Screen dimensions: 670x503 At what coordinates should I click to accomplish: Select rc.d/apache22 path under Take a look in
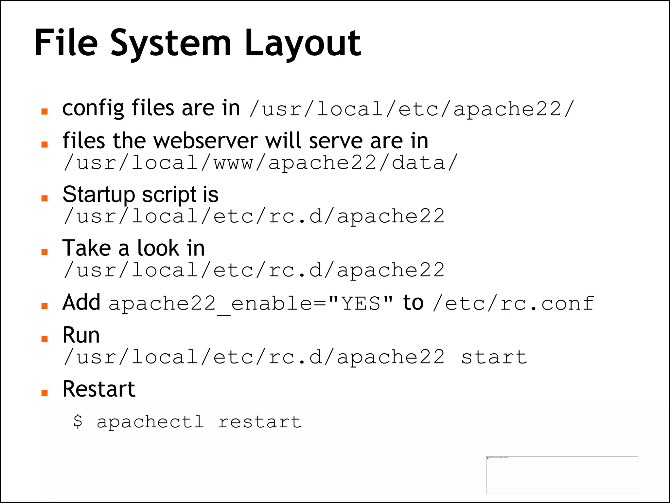[254, 270]
